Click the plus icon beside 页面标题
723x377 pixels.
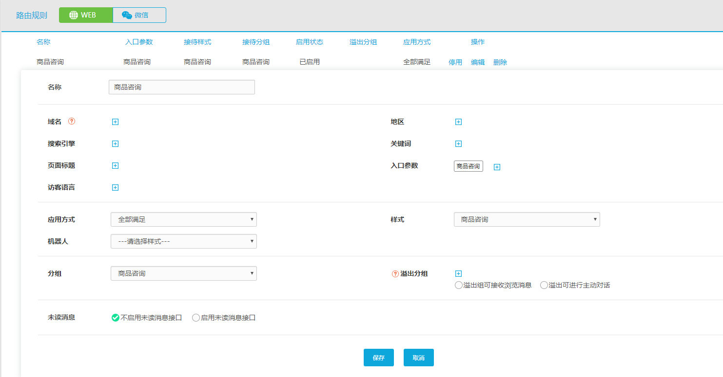tap(115, 166)
